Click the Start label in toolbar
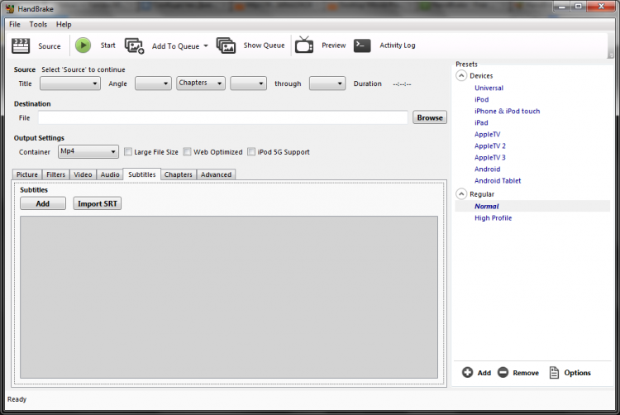This screenshot has height=415, width=620. click(x=108, y=45)
